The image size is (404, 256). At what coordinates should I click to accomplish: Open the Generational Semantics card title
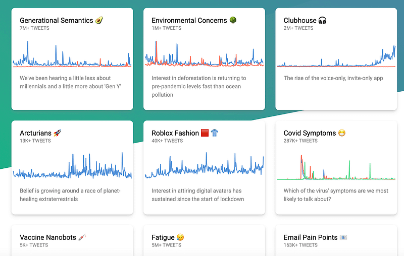57,20
